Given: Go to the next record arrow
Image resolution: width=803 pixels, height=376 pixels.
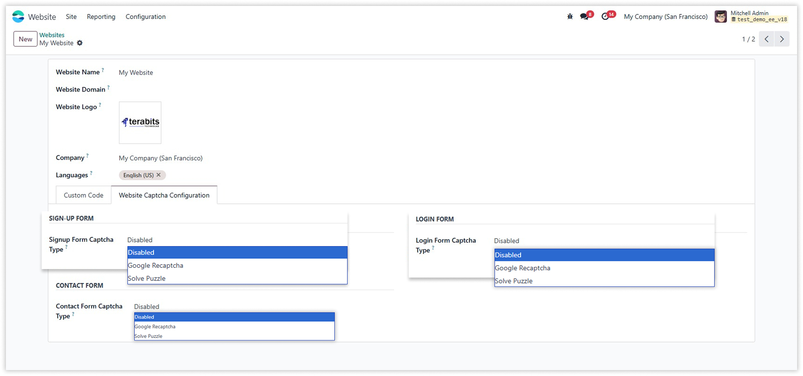Looking at the screenshot, I should [782, 39].
